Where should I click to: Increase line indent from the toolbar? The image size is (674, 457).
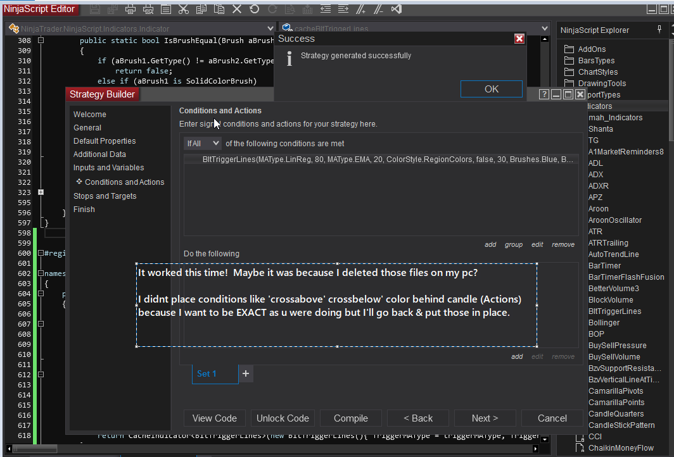343,9
